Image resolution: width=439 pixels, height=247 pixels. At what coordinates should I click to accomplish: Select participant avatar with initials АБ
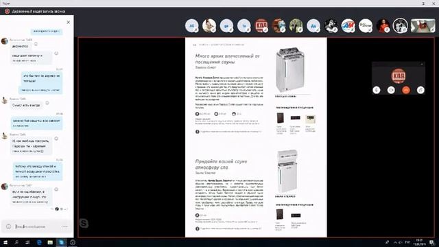(192, 25)
